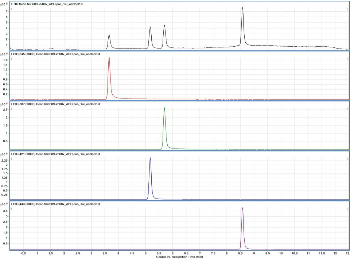Image resolution: width=350 pixels, height=259 pixels.
Task: Click the 1.6 tick on EIC 345 y-axis
Action: click(x=5, y=60)
